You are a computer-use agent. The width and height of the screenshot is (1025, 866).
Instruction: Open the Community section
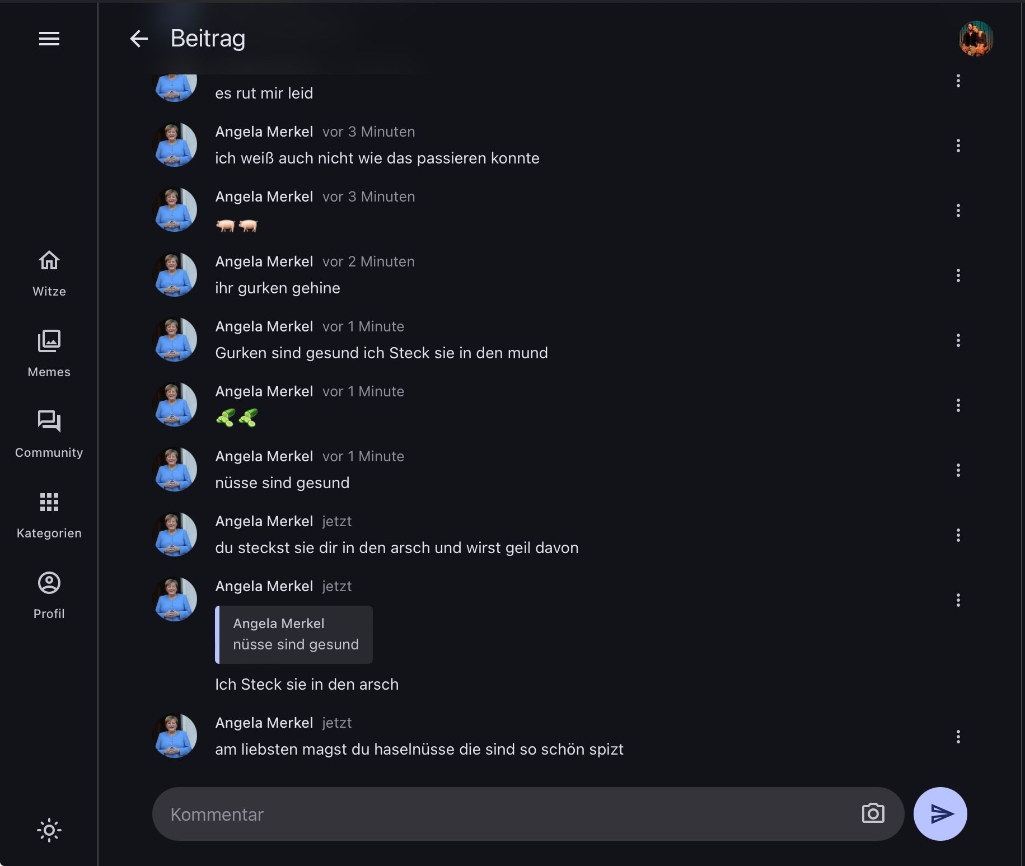[x=49, y=434]
